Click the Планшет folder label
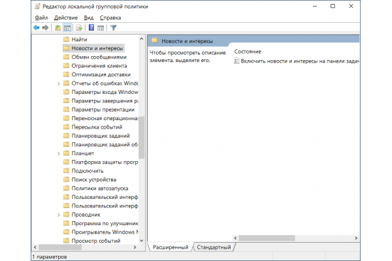 click(x=83, y=153)
